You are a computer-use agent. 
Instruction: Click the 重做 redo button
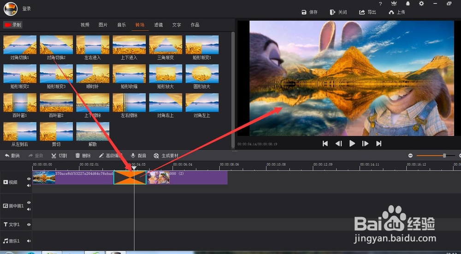(36, 156)
